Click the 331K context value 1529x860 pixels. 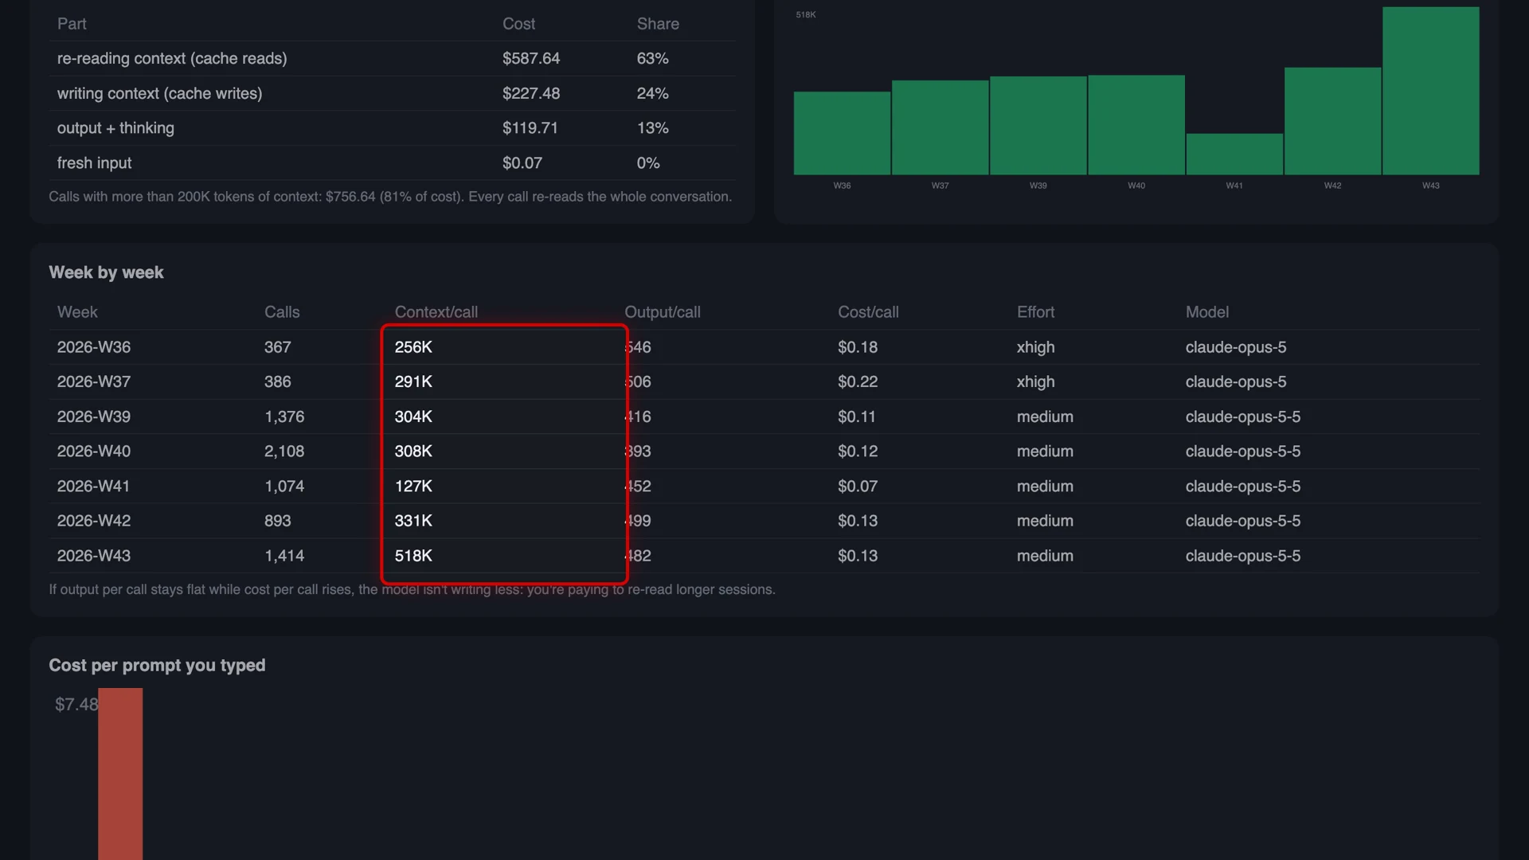coord(413,521)
